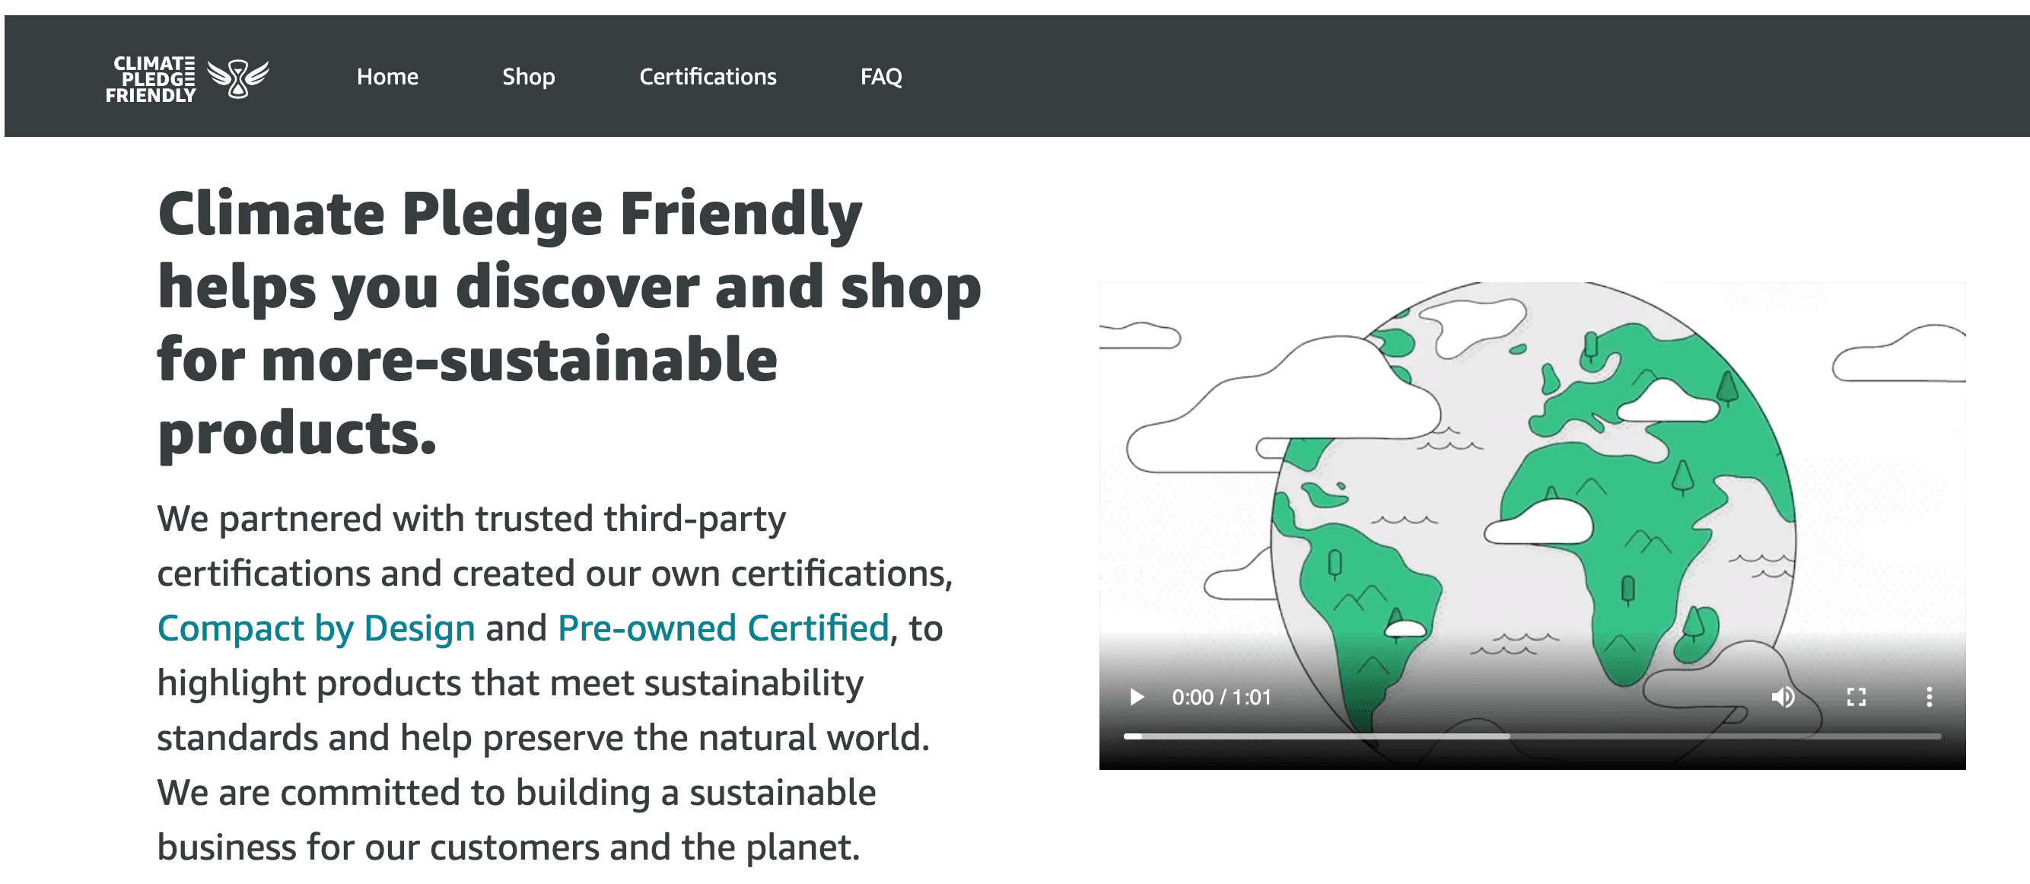The height and width of the screenshot is (884, 2030).
Task: Click the winged hourglass logo icon
Action: [237, 78]
